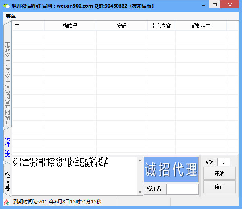Click the 停止 button
The image size is (242, 209).
pyautogui.click(x=219, y=187)
